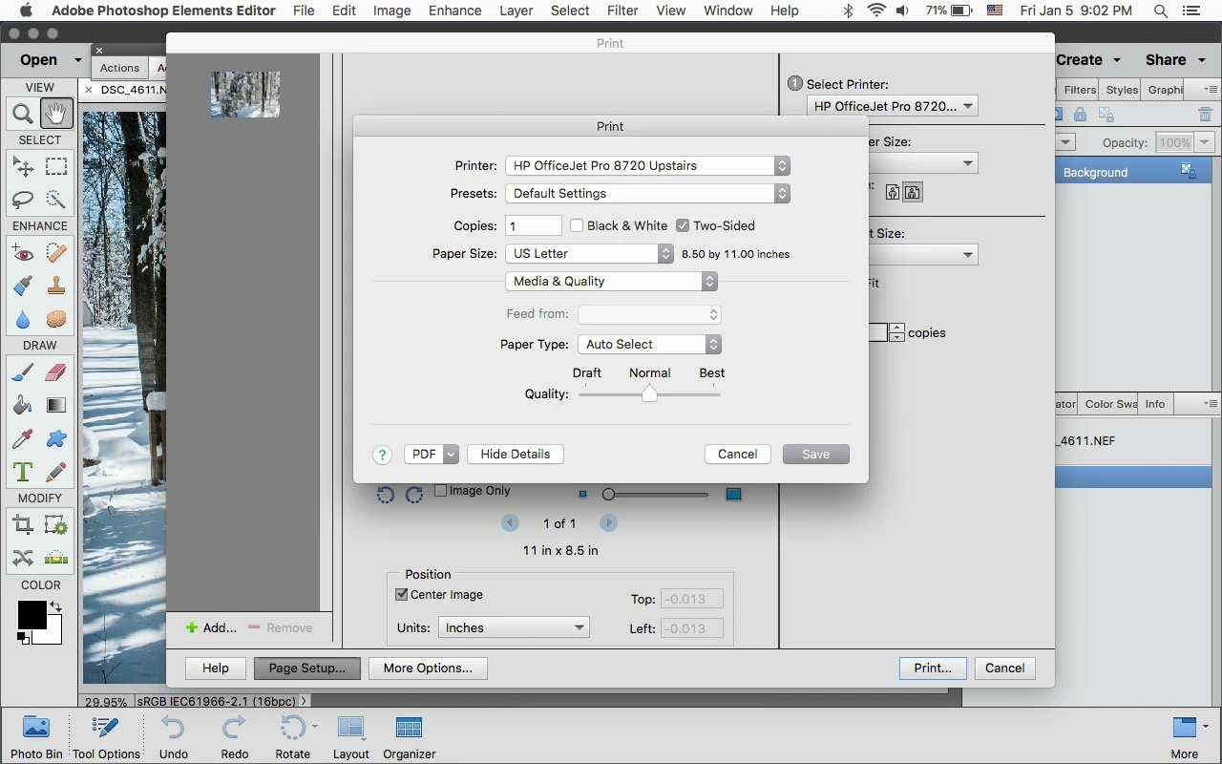Select the Zoom tool in the toolbox

pyautogui.click(x=22, y=115)
